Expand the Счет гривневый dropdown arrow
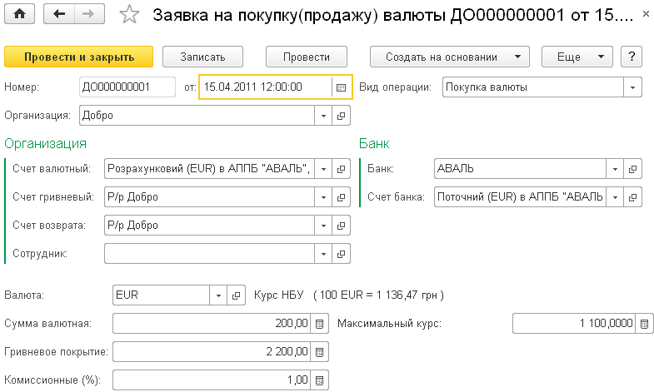This screenshot has width=654, height=392. point(323,197)
